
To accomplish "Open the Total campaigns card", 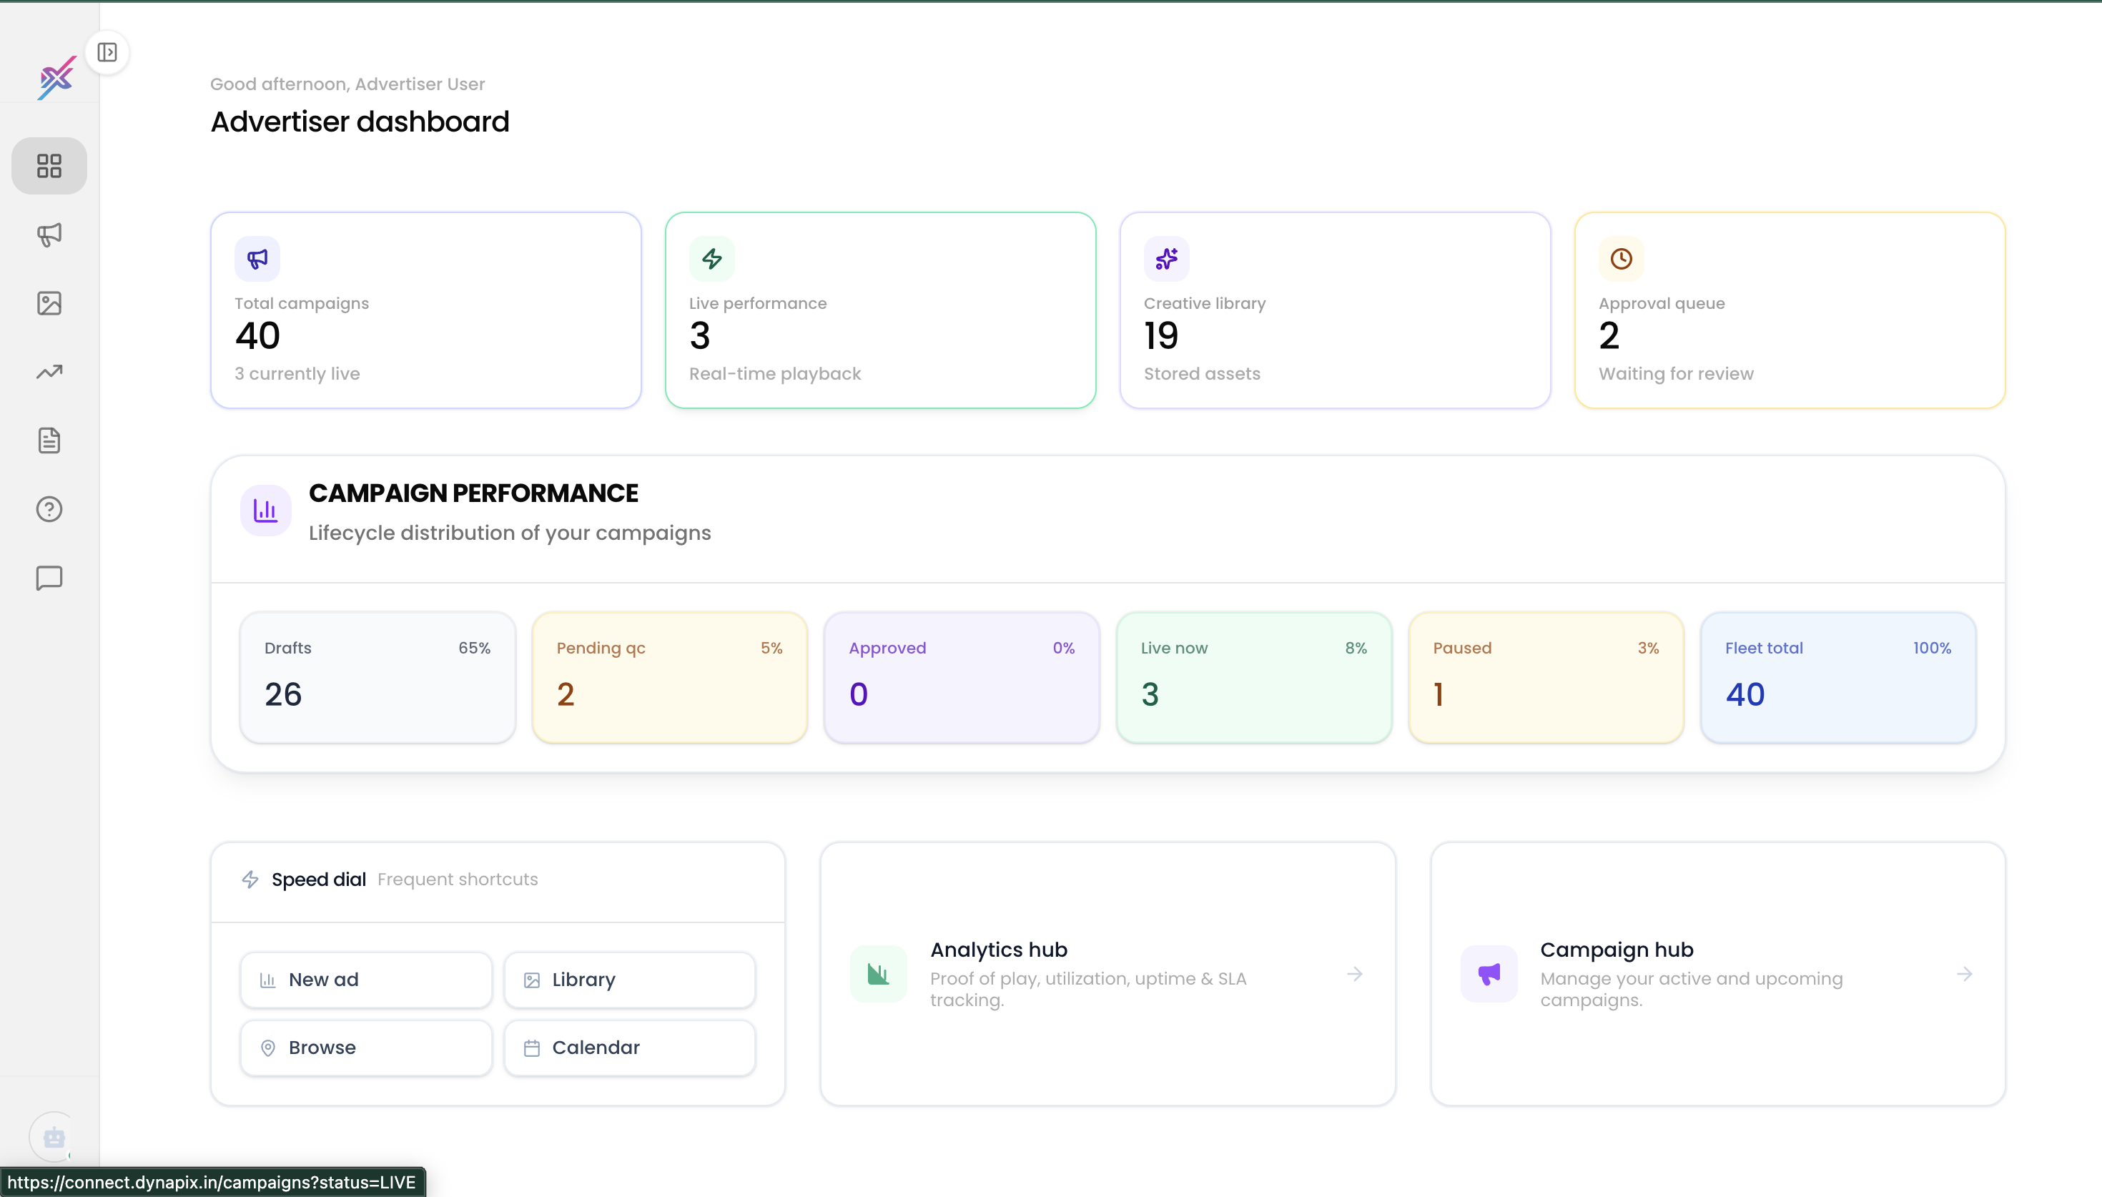I will tap(425, 311).
